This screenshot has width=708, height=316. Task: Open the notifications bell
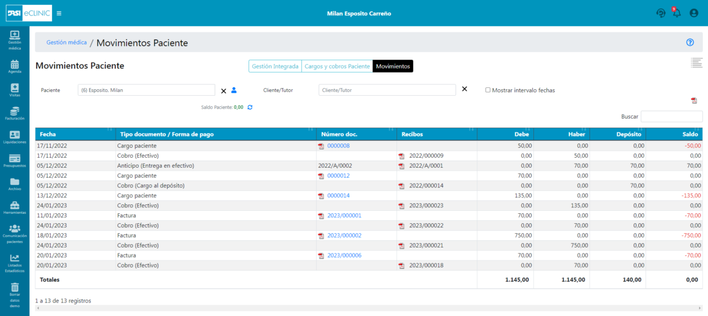pos(677,13)
